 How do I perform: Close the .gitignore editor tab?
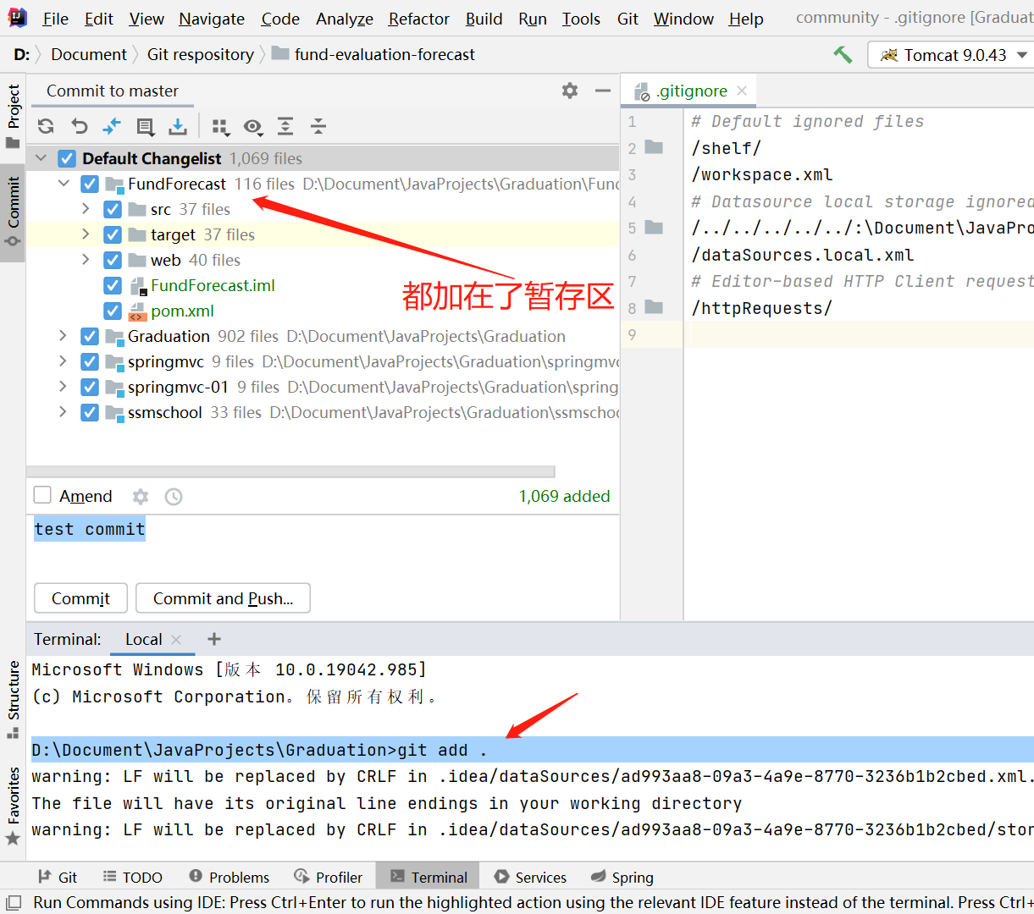(x=742, y=91)
